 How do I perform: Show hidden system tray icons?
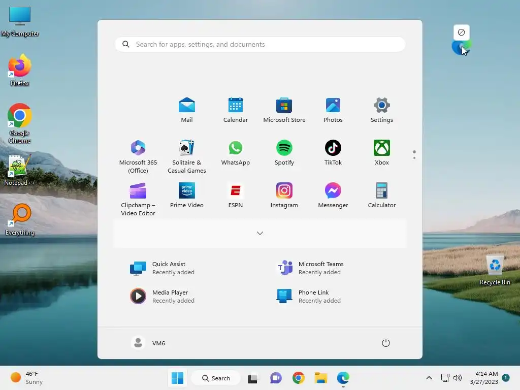pyautogui.click(x=429, y=378)
